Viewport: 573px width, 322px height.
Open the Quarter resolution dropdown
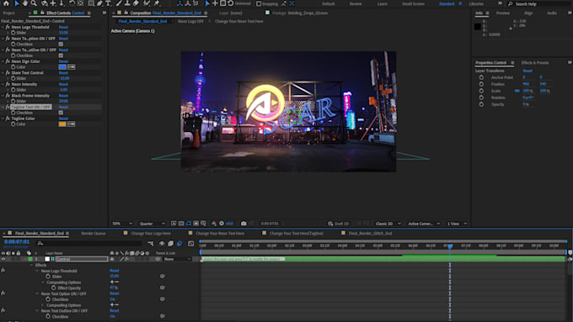coord(152,223)
